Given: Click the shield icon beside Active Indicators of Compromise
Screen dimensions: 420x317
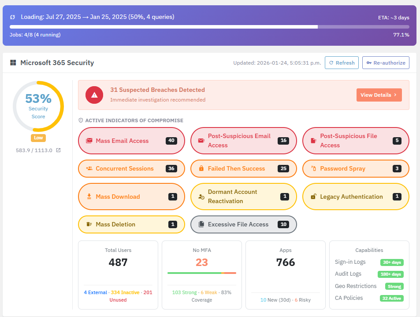Looking at the screenshot, I should point(82,120).
